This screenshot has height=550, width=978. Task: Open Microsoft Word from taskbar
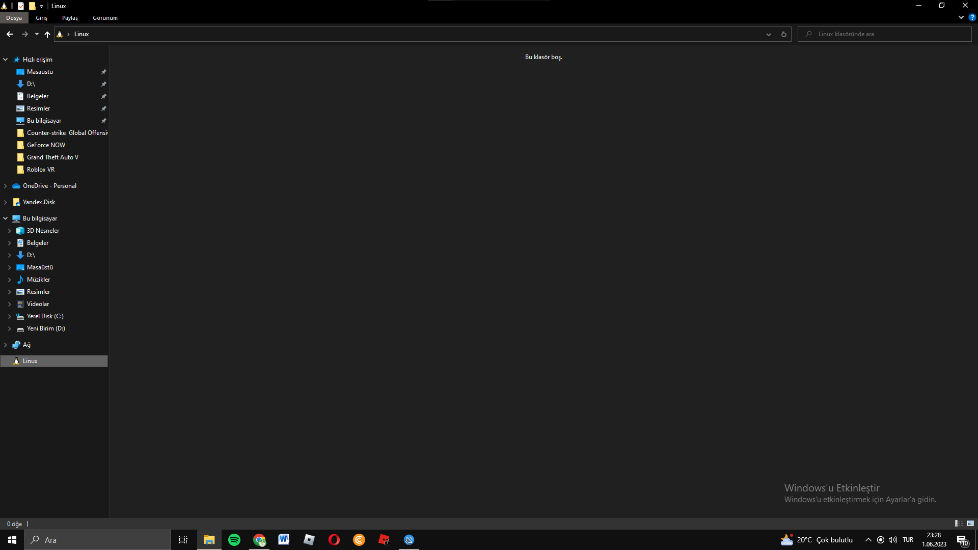[284, 540]
